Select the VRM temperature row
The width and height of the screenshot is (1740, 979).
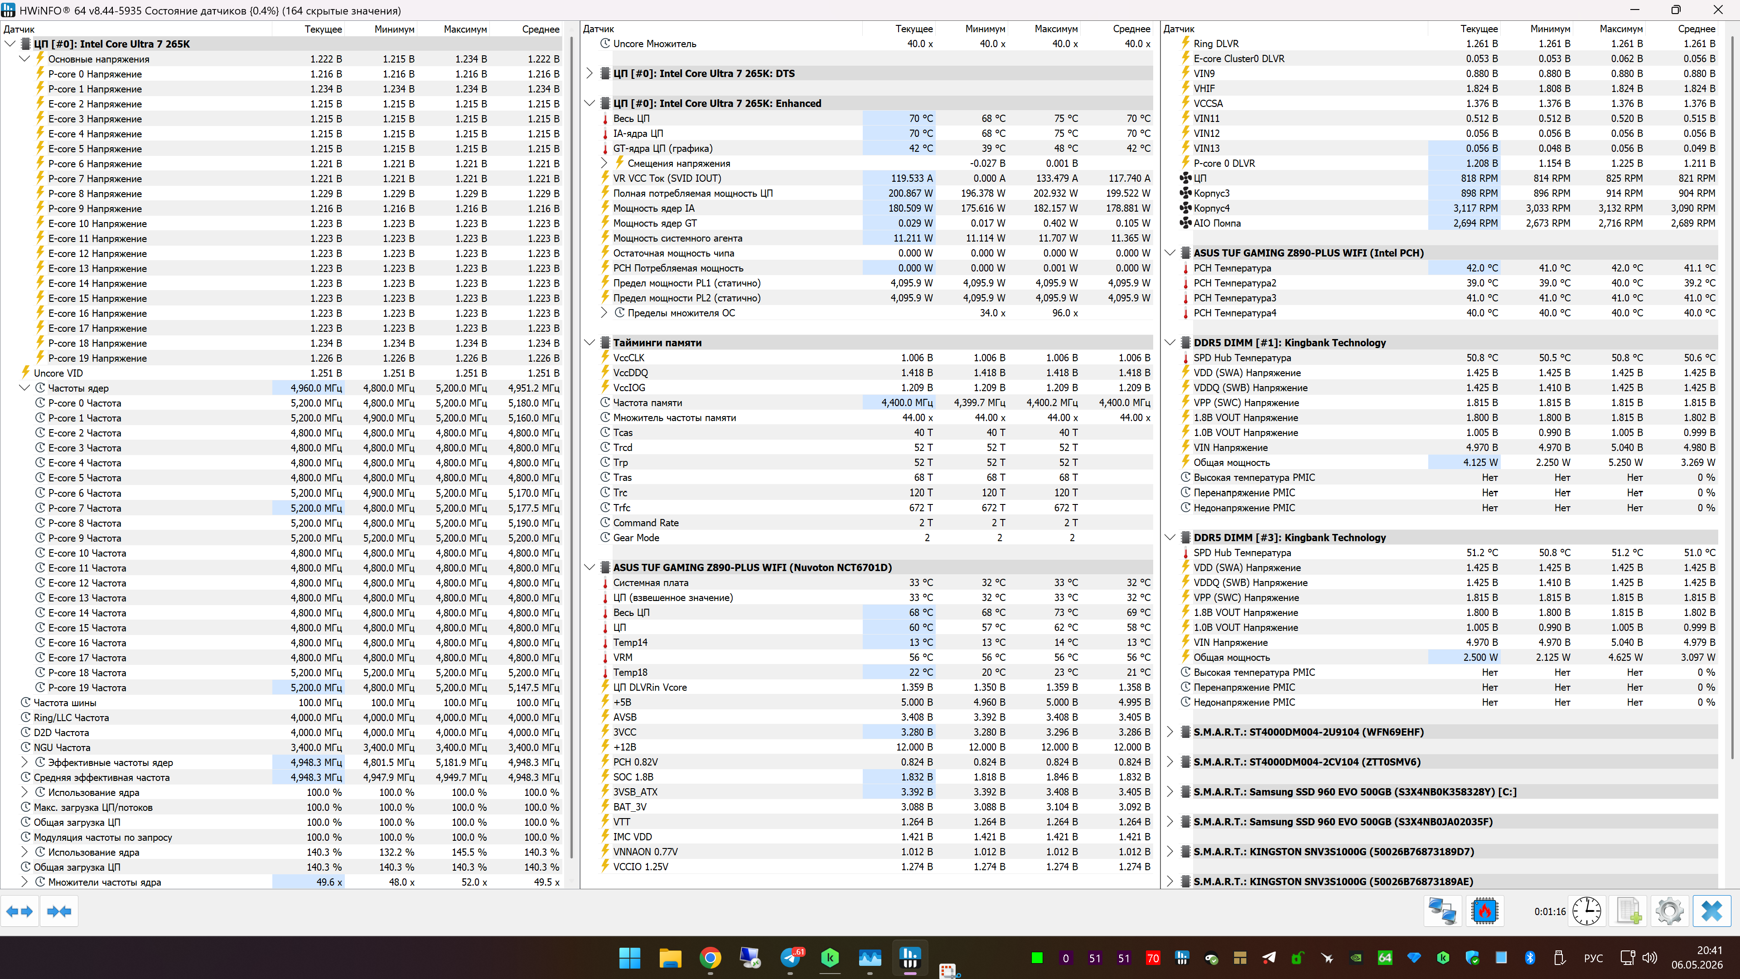[867, 657]
